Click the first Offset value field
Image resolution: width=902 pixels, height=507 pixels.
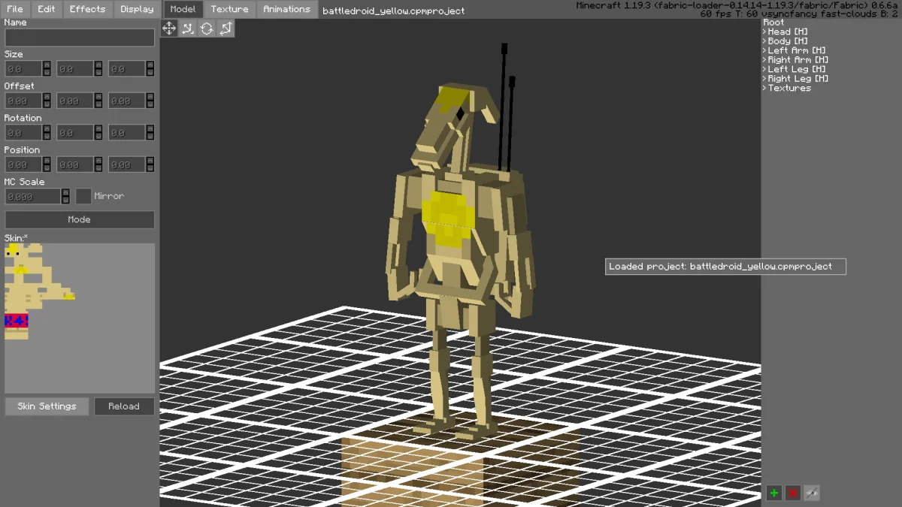(x=23, y=101)
